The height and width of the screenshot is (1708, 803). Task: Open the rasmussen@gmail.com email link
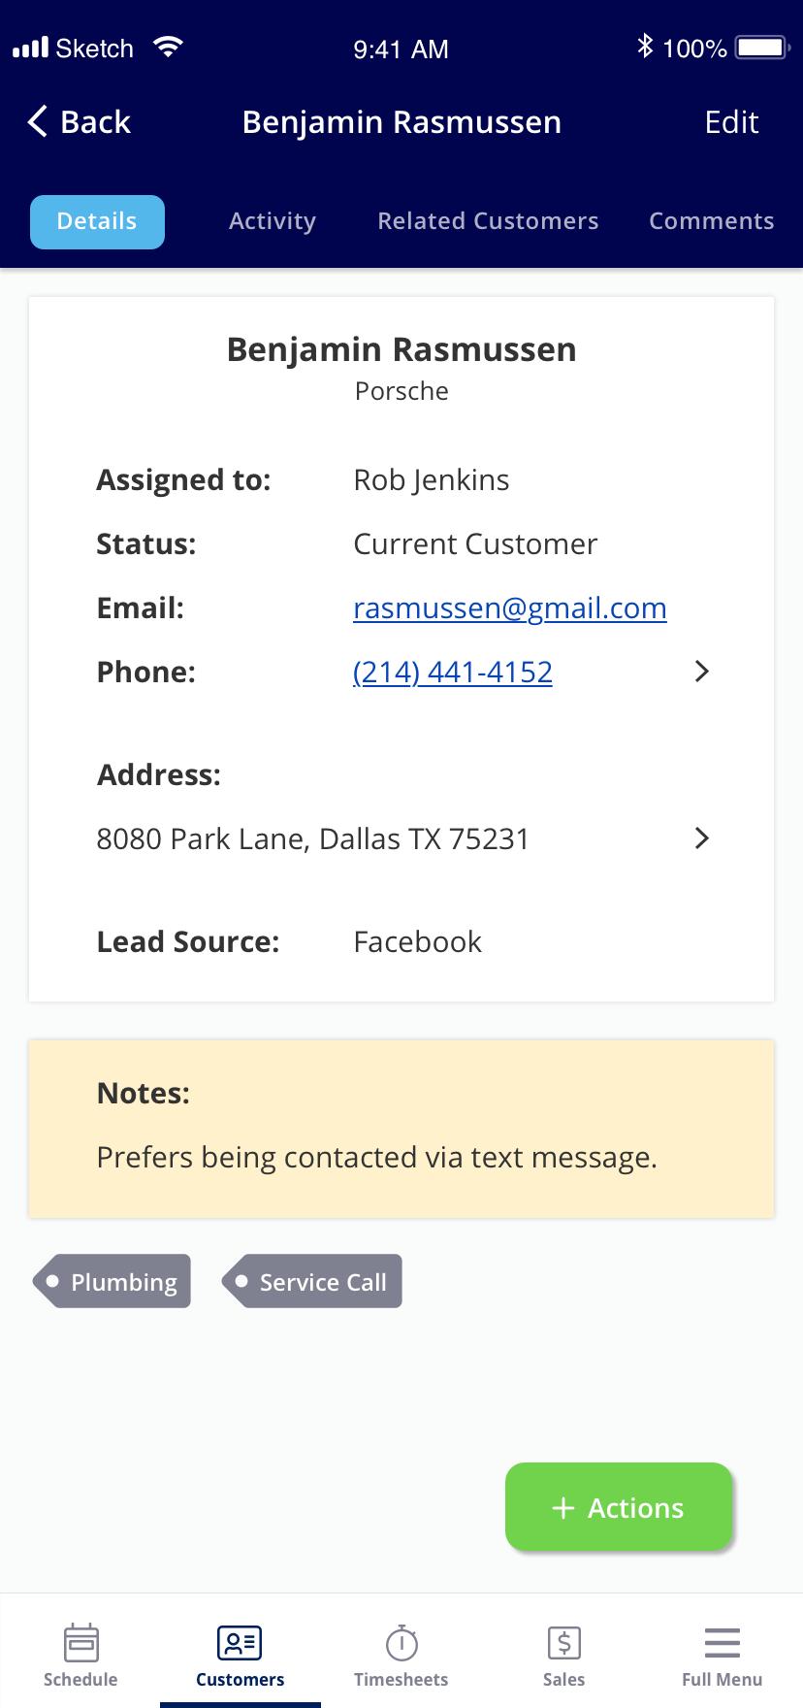pyautogui.click(x=510, y=608)
